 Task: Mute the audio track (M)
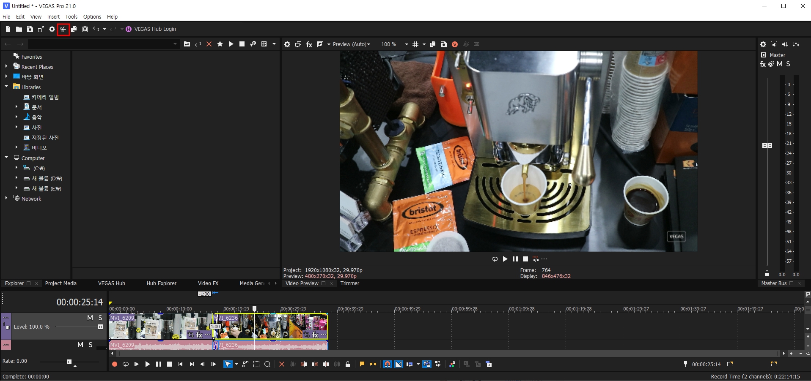point(80,345)
